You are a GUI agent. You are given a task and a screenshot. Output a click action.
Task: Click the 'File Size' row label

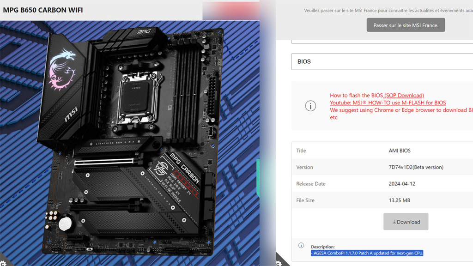coord(305,200)
